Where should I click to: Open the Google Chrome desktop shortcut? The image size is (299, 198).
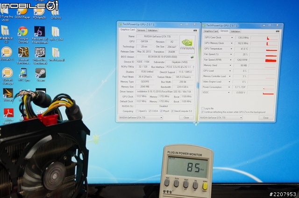[23, 35]
